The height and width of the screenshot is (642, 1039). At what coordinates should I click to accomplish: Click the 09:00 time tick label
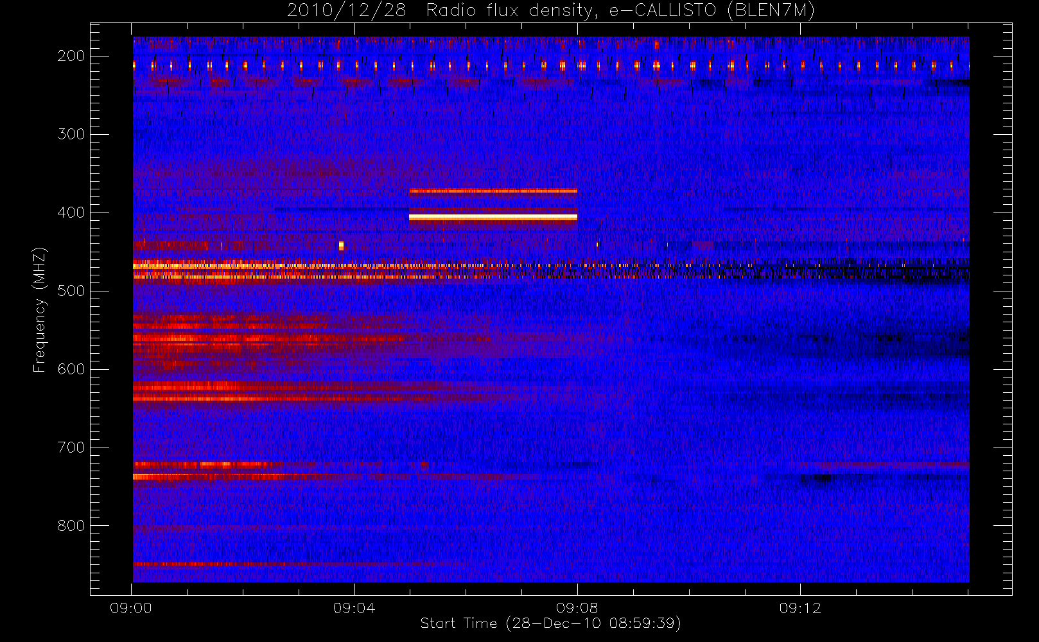point(131,608)
